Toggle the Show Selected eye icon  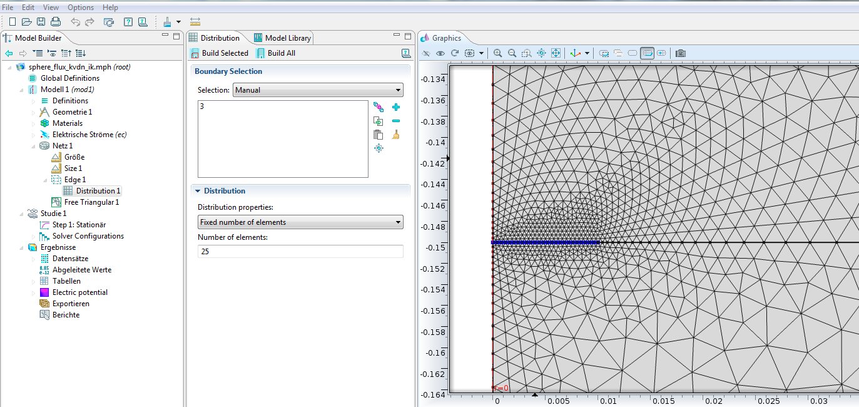click(440, 53)
